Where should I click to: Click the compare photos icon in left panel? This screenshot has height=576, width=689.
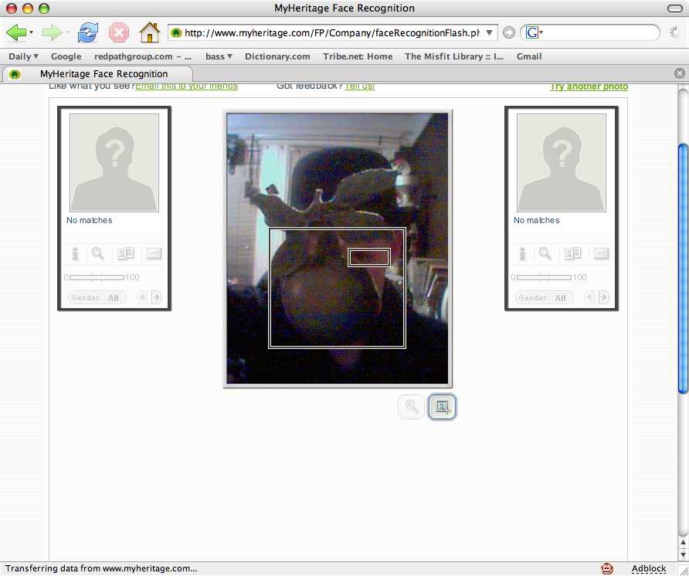pos(125,253)
